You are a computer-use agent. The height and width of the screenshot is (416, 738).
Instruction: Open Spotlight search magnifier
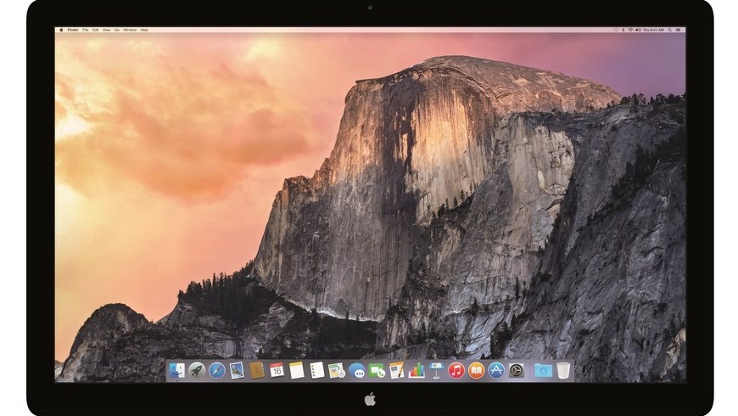(672, 30)
